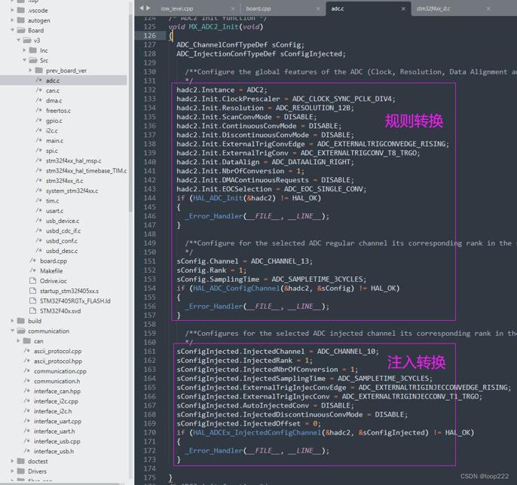
Task: Close the low_level.cpp tab
Action: pyautogui.click(x=233, y=9)
